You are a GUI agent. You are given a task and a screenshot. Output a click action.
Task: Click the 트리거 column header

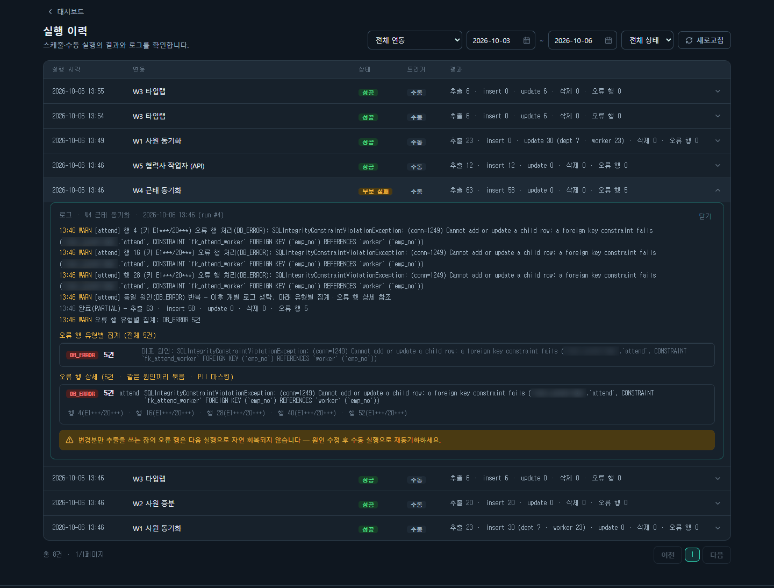point(416,69)
